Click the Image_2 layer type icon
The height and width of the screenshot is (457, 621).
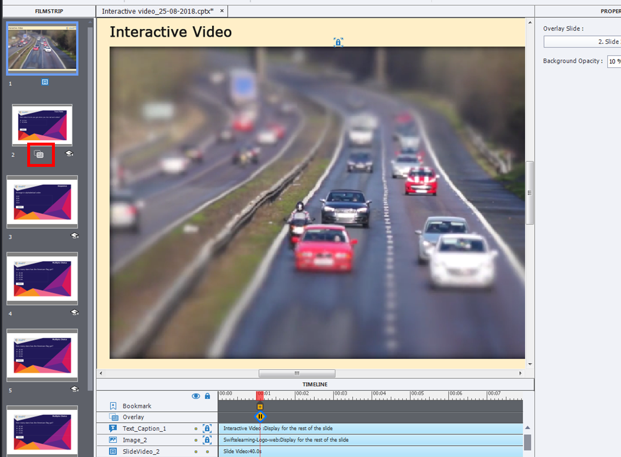tap(113, 440)
